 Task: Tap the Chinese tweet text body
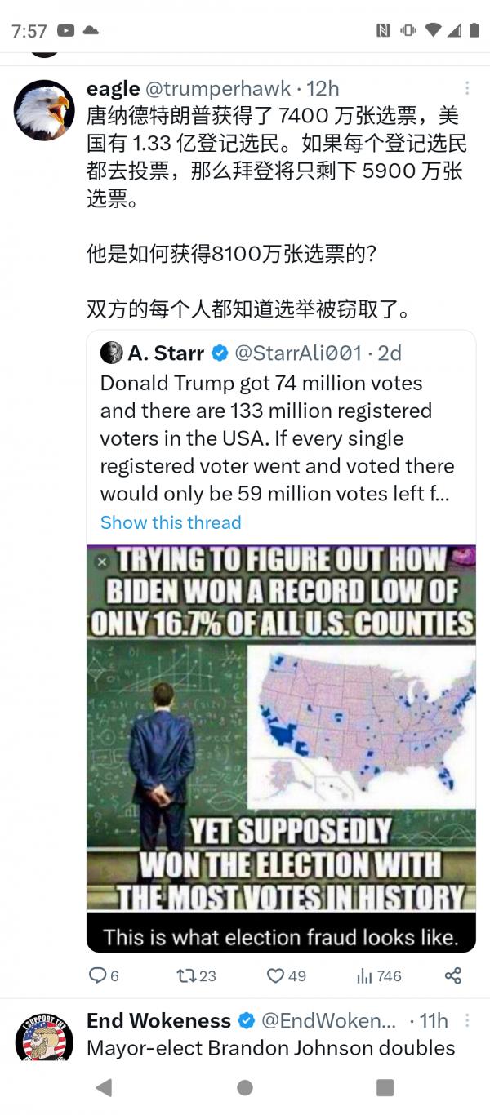point(276,157)
